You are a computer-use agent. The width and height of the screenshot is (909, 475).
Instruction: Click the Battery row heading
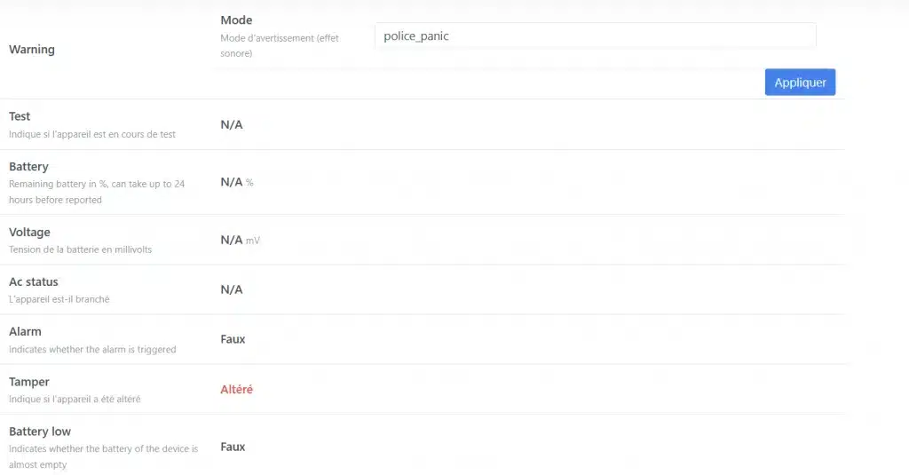[x=28, y=167]
